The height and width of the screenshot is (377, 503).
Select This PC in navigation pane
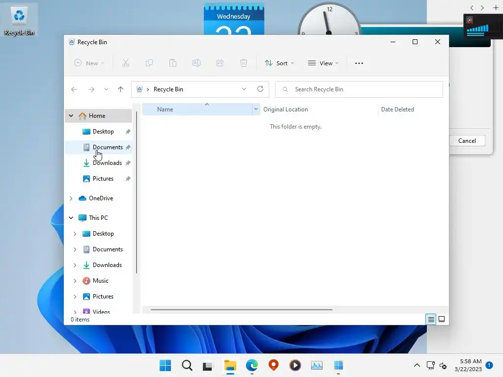pos(98,218)
